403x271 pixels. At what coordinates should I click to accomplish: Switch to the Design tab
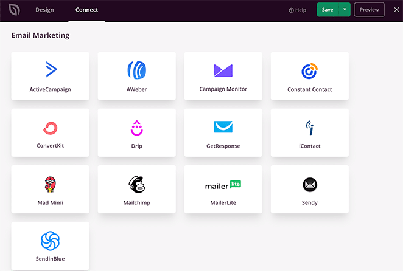tap(44, 10)
